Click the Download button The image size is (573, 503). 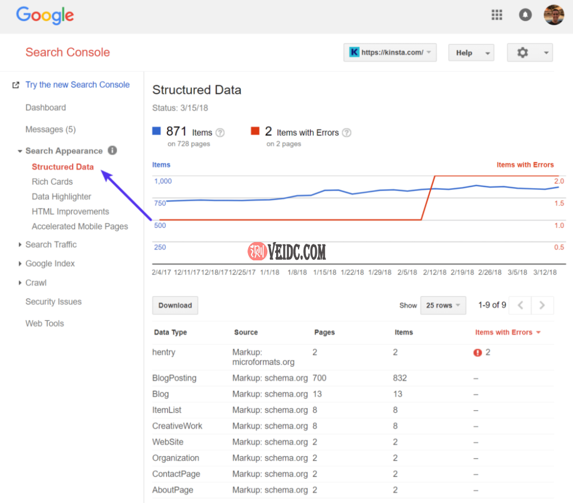coord(175,305)
